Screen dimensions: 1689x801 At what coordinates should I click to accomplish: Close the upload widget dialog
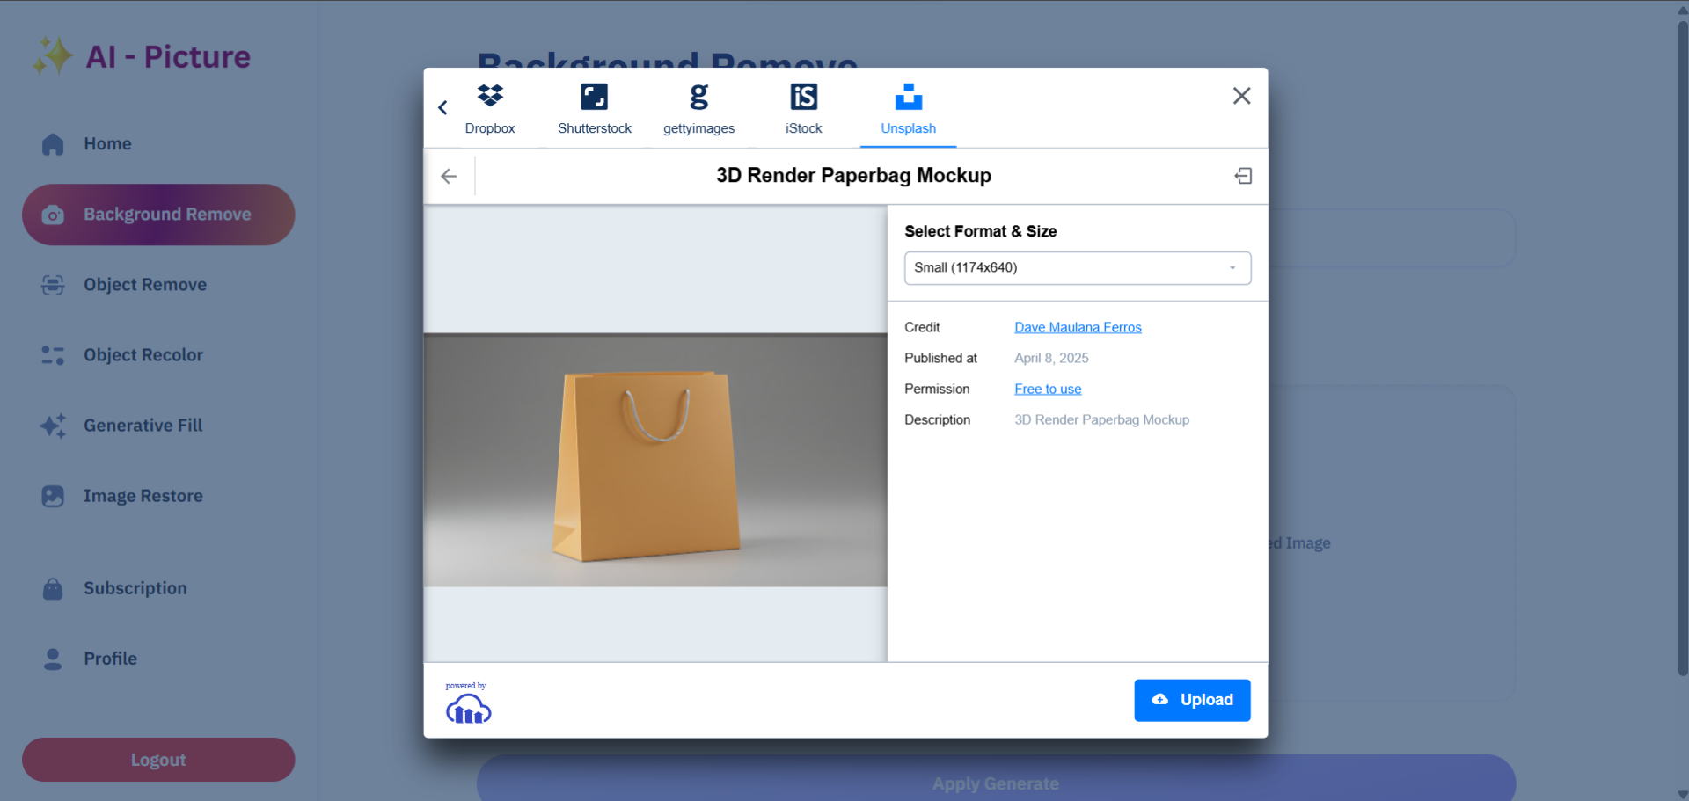(1241, 96)
